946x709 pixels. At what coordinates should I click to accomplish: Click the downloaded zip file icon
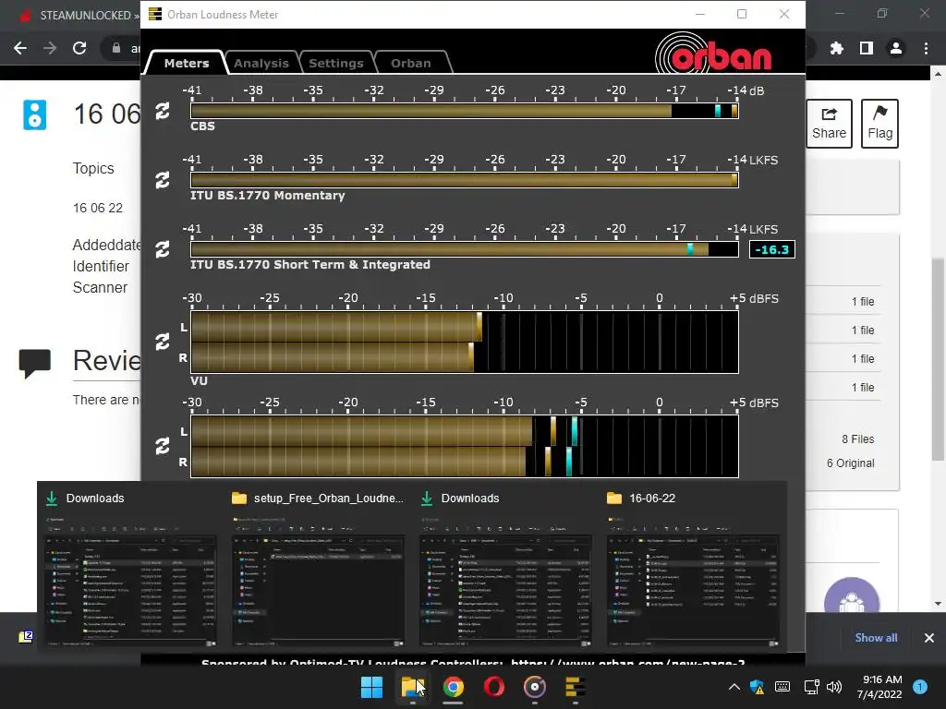(26, 637)
